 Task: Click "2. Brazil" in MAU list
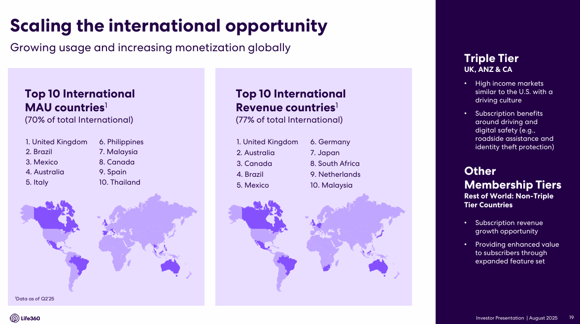(39, 152)
